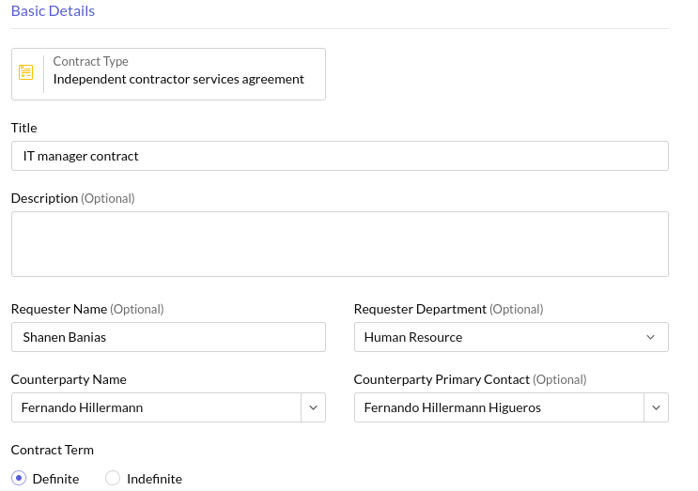The height and width of the screenshot is (491, 698).
Task: Expand the Counterparty Primary Contact dropdown arrow
Action: click(656, 407)
